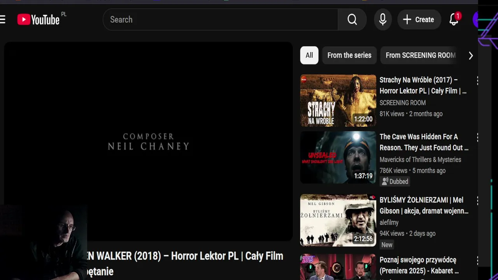The height and width of the screenshot is (280, 498).
Task: Visit alefilmy channel name
Action: 389,222
